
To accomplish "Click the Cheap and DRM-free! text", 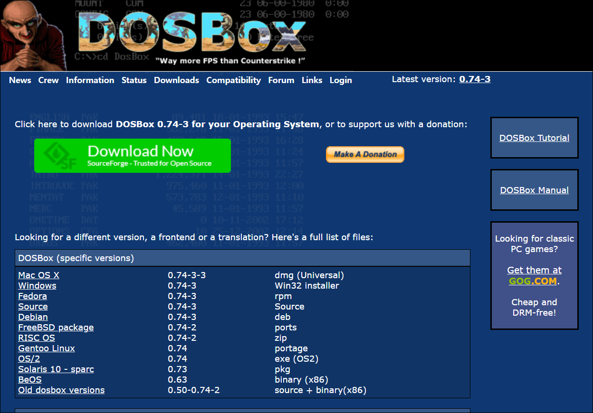I will [x=534, y=308].
